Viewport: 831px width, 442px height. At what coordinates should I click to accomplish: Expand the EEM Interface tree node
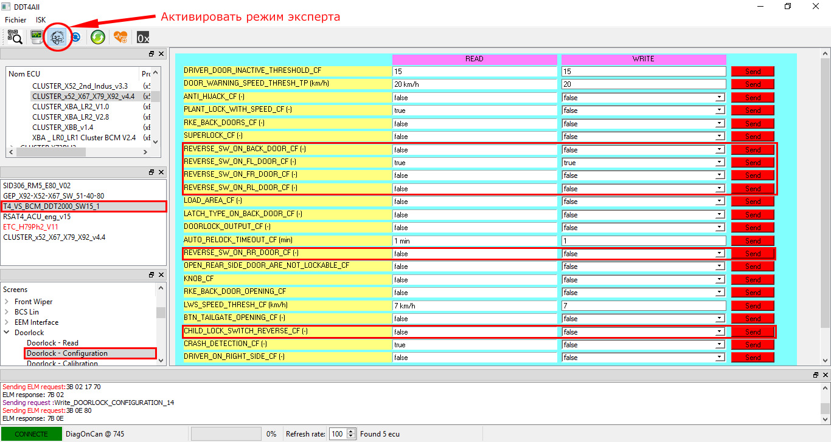tap(7, 322)
